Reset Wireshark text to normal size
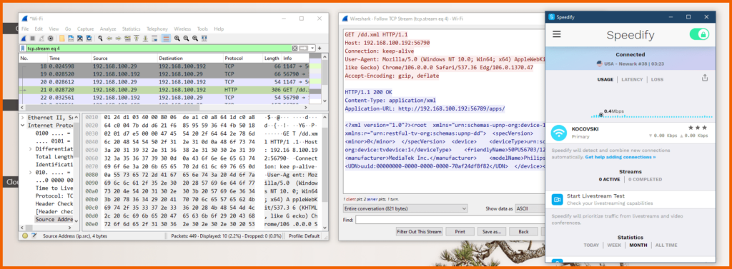The image size is (732, 269). coord(195,39)
